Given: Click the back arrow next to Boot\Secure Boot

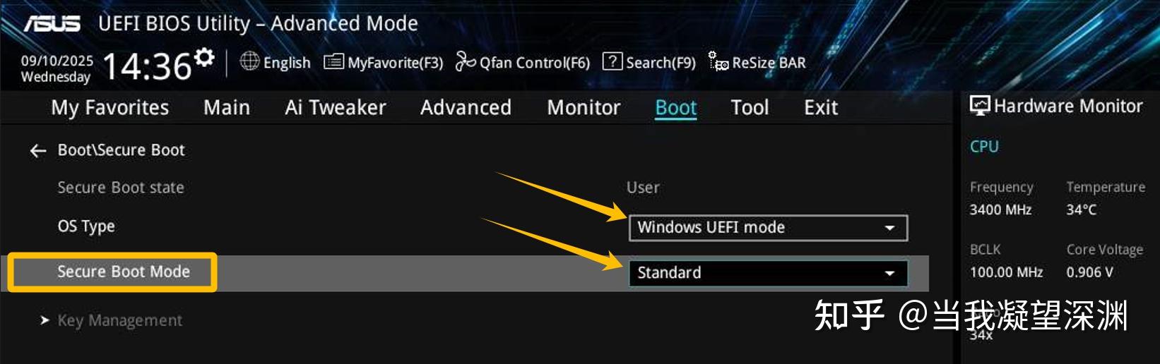Looking at the screenshot, I should tap(38, 150).
